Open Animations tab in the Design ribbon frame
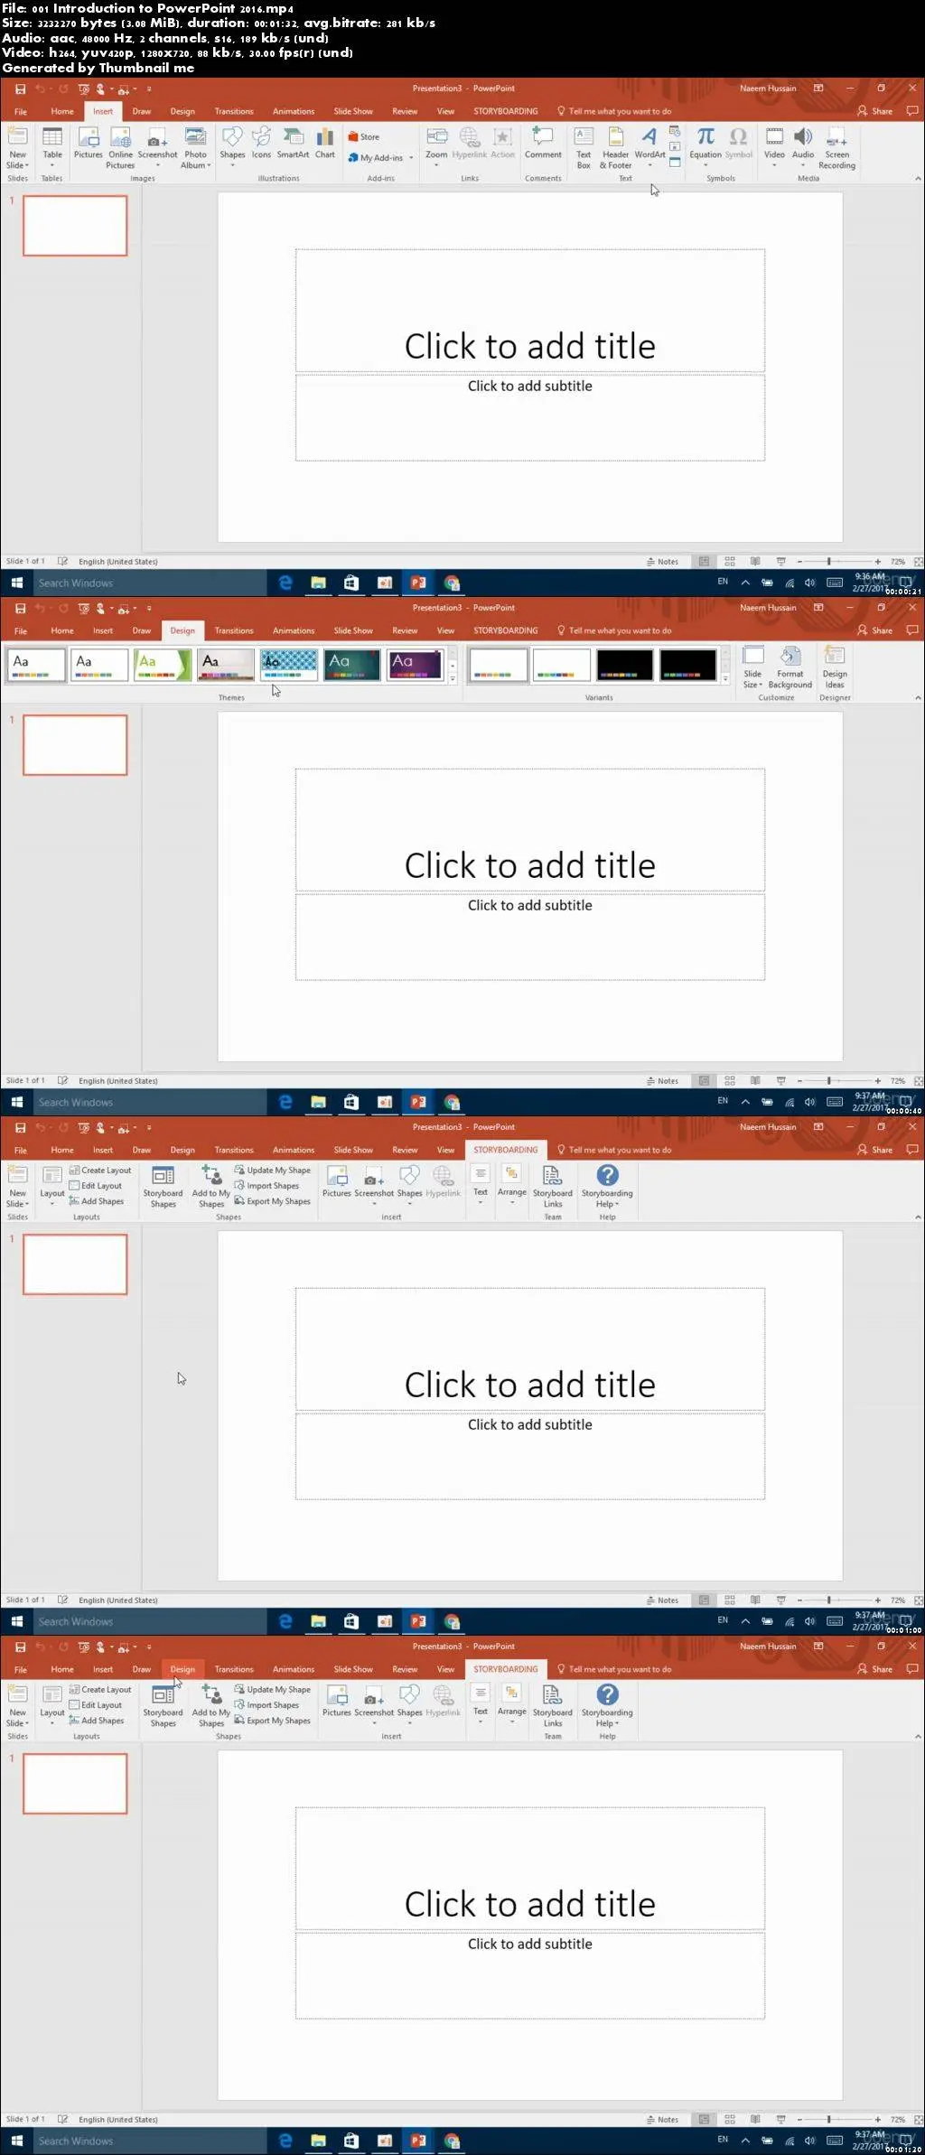The width and height of the screenshot is (925, 2155). click(294, 631)
